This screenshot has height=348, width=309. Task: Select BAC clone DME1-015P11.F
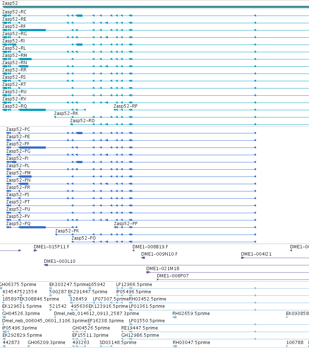52,247
